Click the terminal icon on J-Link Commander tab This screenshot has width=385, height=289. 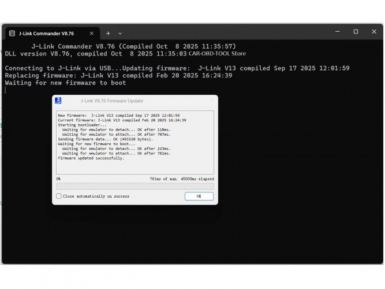coord(12,34)
